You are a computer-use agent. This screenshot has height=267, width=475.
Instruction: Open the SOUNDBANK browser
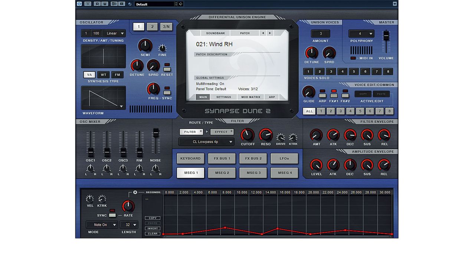coord(216,33)
